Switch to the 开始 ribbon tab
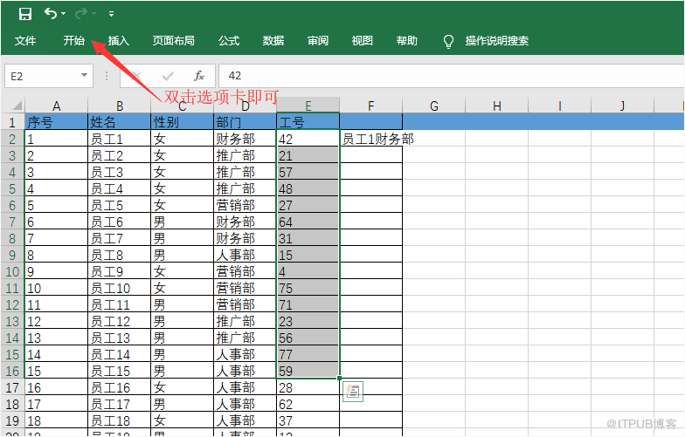 [x=74, y=41]
